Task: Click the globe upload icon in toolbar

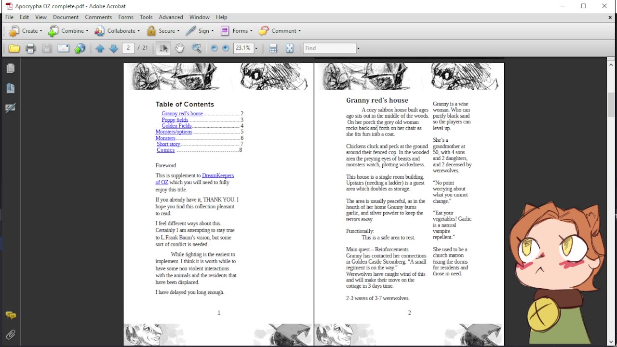Action: [80, 48]
